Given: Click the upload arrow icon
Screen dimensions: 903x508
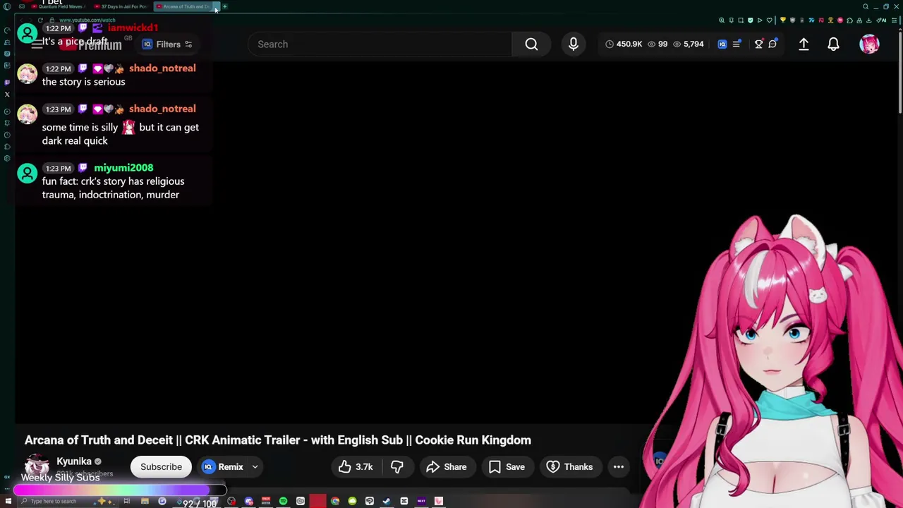Looking at the screenshot, I should tap(804, 44).
